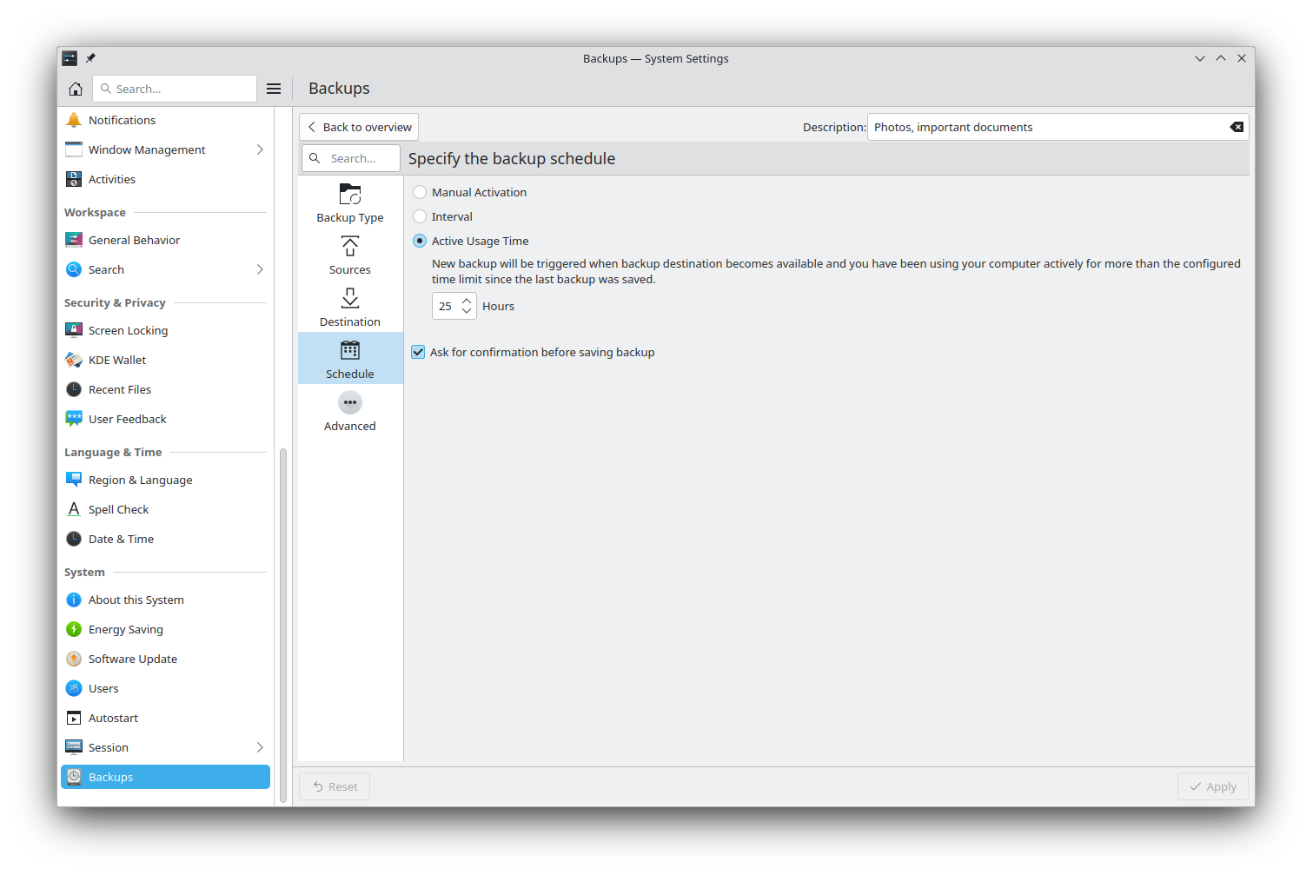Uncheck Ask for confirmation before saving backup
The width and height of the screenshot is (1313, 875).
[x=419, y=352]
